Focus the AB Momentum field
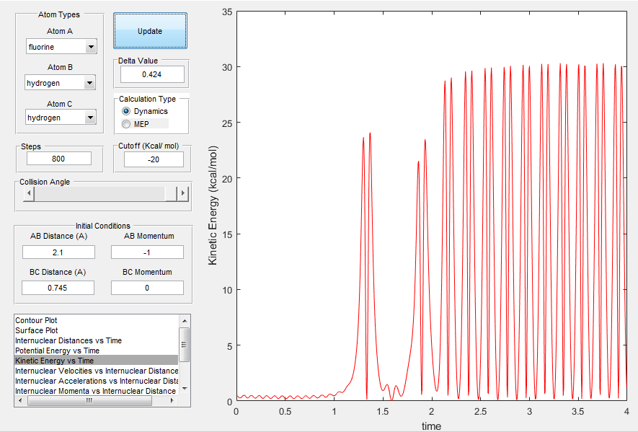This screenshot has height=432, width=638. [x=147, y=252]
